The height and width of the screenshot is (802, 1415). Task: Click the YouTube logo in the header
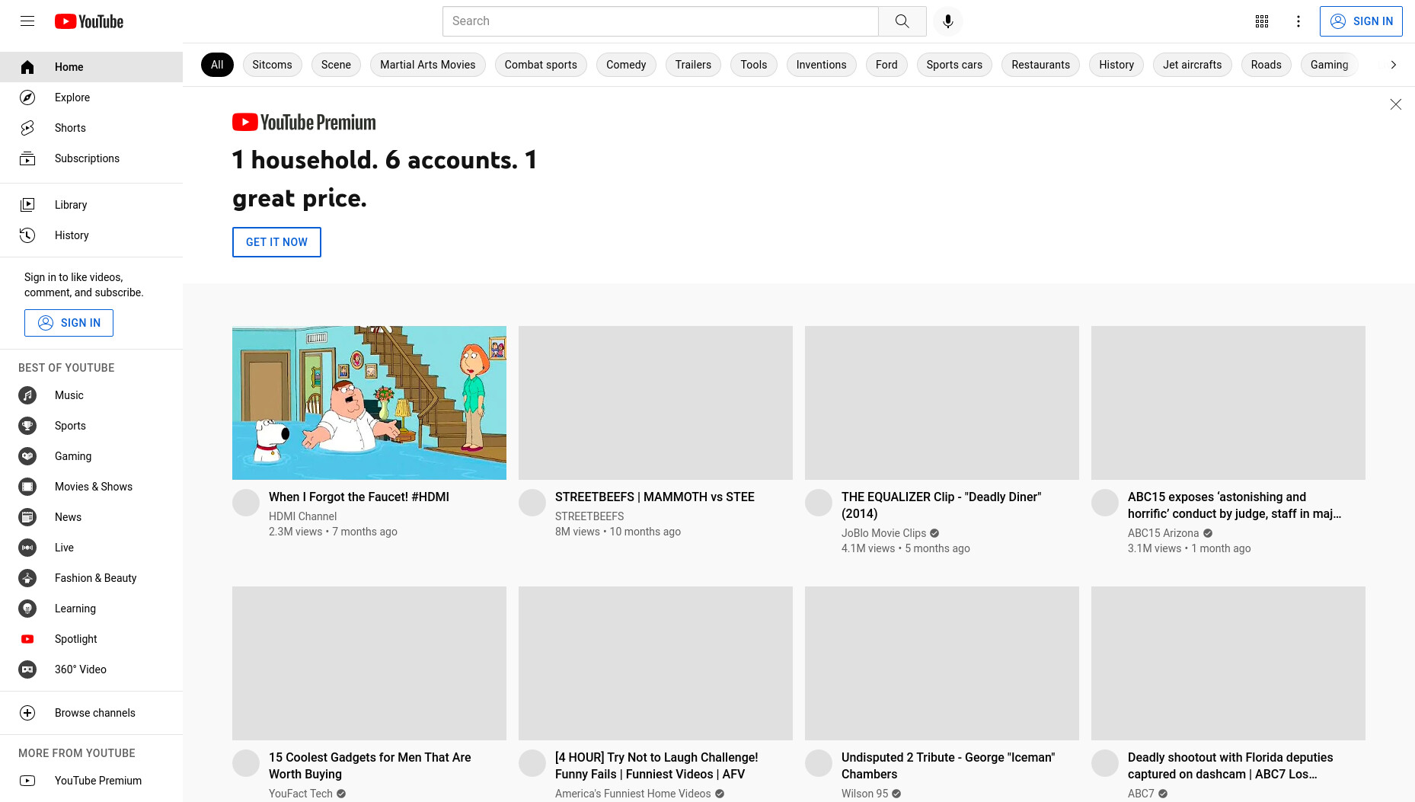(89, 21)
